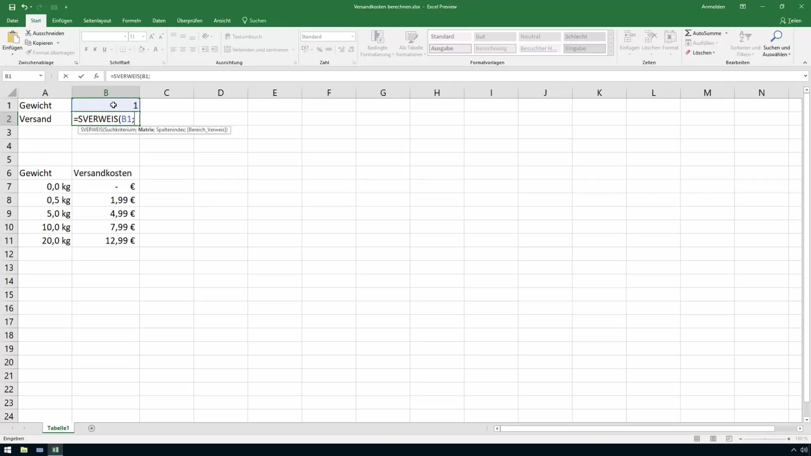Expand the cell styles gallery
This screenshot has width=811, height=456.
(x=611, y=52)
